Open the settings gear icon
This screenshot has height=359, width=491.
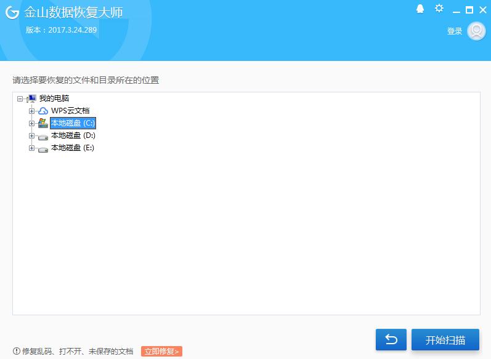coord(439,9)
